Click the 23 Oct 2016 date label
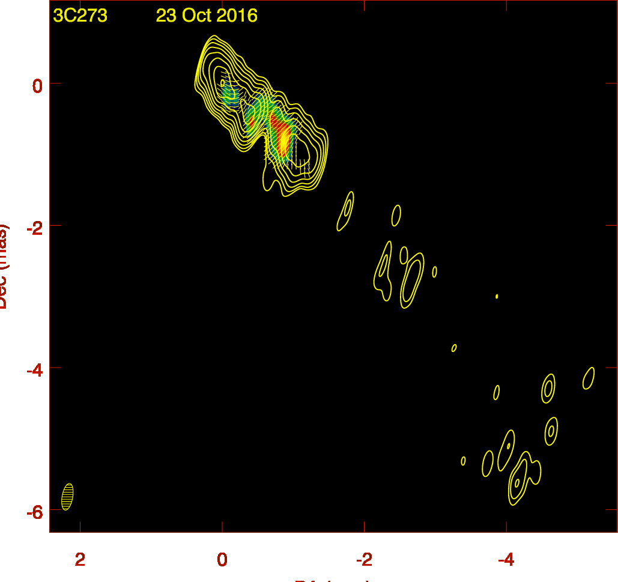This screenshot has height=582, width=618. pos(207,16)
